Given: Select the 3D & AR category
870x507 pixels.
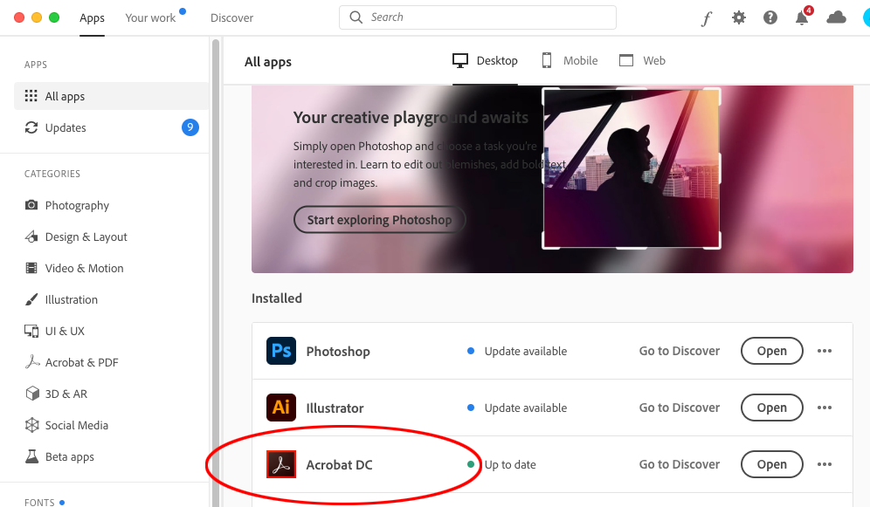Looking at the screenshot, I should pyautogui.click(x=56, y=394).
